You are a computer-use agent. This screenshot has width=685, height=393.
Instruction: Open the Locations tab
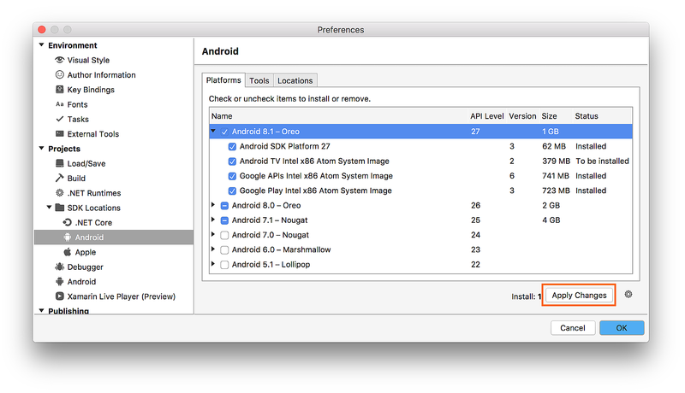click(x=295, y=80)
